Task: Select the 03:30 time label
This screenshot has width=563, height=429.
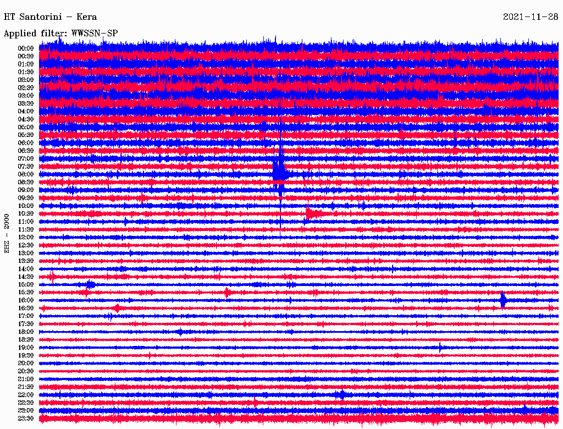Action: [x=26, y=103]
